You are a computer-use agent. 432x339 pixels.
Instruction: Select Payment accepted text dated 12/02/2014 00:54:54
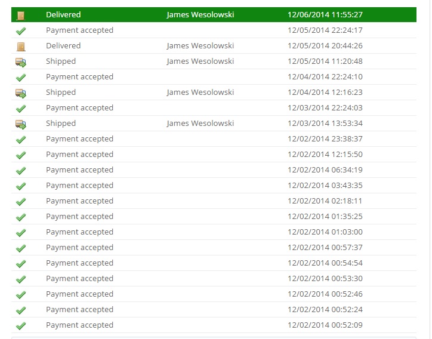tap(79, 263)
